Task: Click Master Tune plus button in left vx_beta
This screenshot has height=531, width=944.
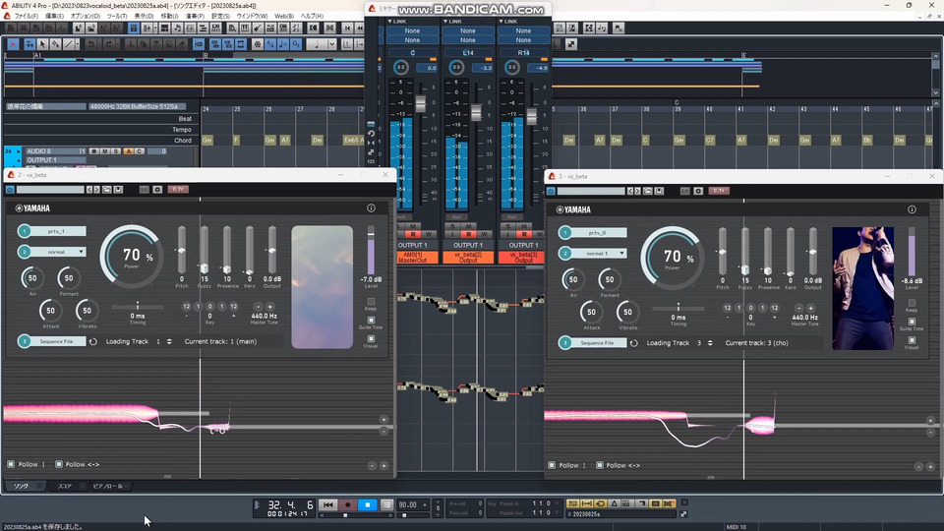Action: click(x=269, y=307)
